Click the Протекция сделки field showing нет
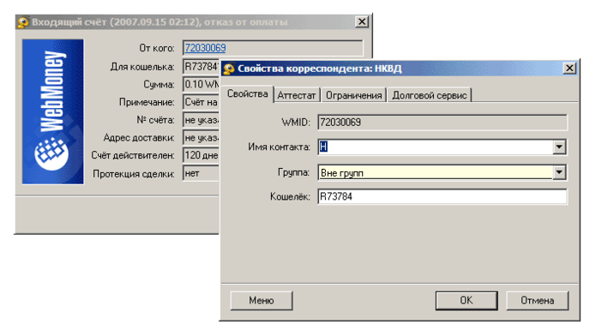Screen dimensions: 590x330 click(202, 173)
